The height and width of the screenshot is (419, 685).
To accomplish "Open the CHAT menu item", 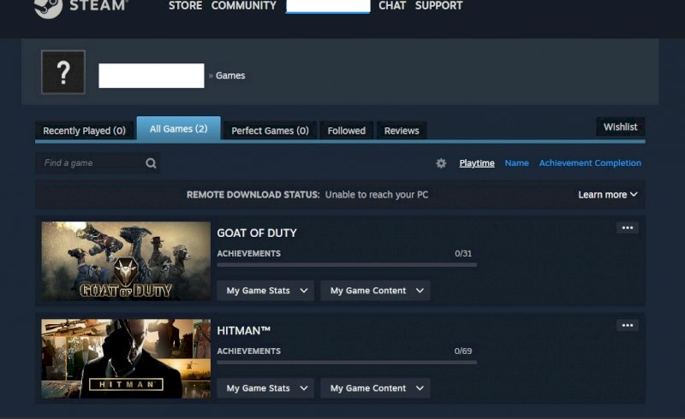I will pyautogui.click(x=392, y=6).
